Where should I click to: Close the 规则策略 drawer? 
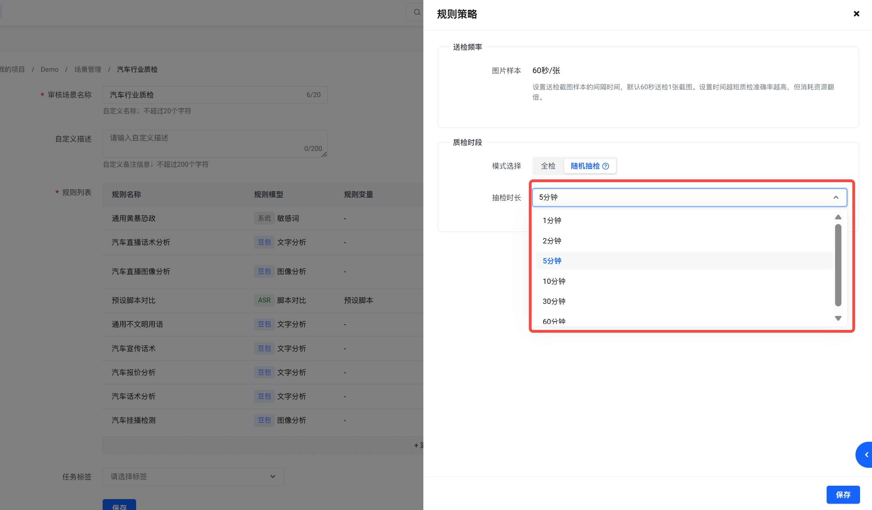coord(857,14)
